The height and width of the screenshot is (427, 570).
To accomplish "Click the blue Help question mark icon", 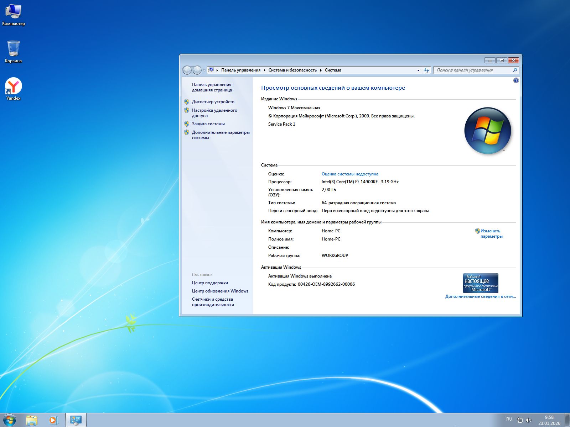I will [x=515, y=80].
